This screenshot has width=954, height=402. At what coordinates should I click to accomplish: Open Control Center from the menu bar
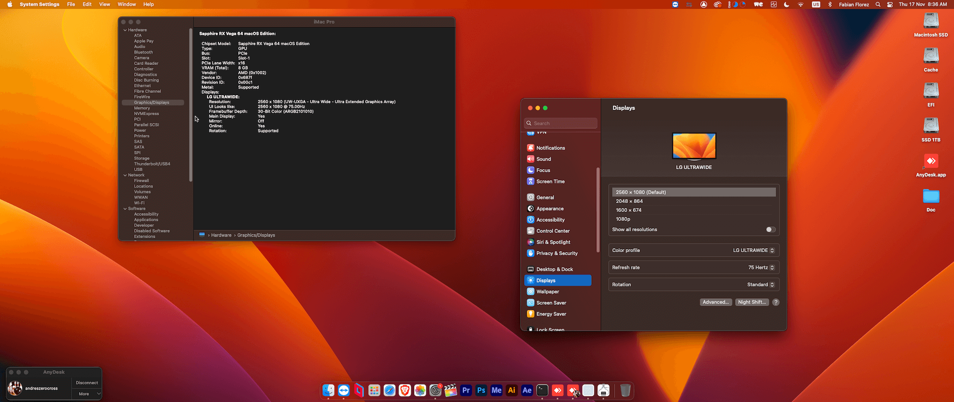(890, 4)
